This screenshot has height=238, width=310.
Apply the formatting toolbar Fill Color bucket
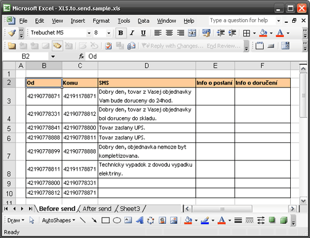pyautogui.click(x=263, y=33)
